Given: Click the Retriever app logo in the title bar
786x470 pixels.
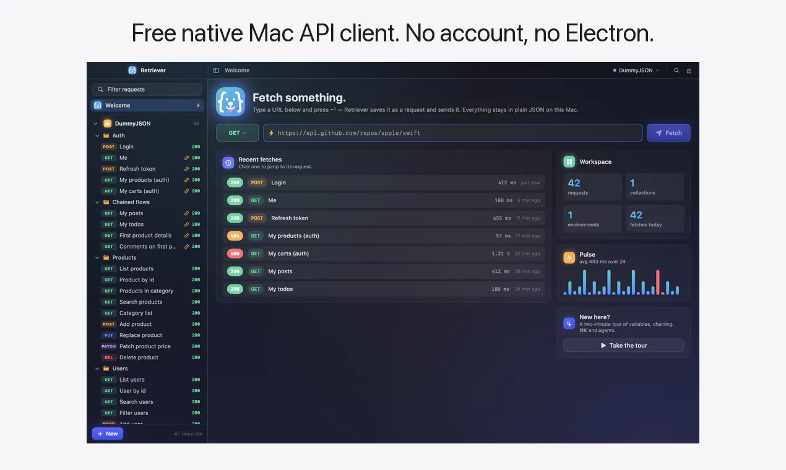Looking at the screenshot, I should point(132,70).
